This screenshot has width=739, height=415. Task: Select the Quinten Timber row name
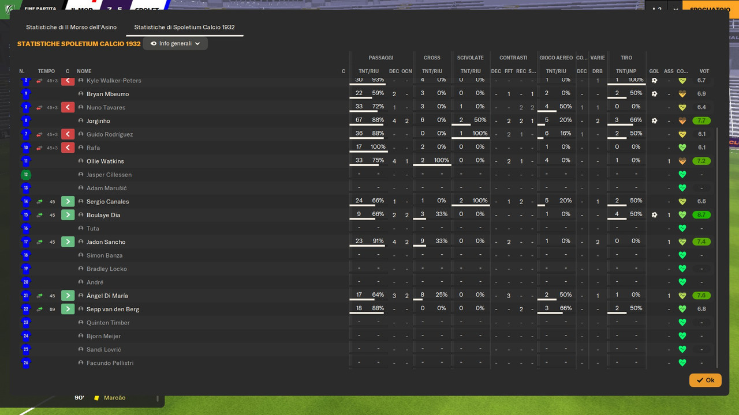click(108, 323)
